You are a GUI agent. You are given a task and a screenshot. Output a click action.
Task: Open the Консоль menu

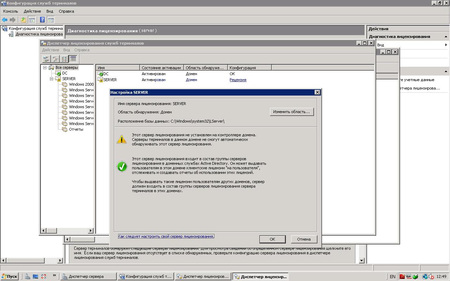coord(11,11)
